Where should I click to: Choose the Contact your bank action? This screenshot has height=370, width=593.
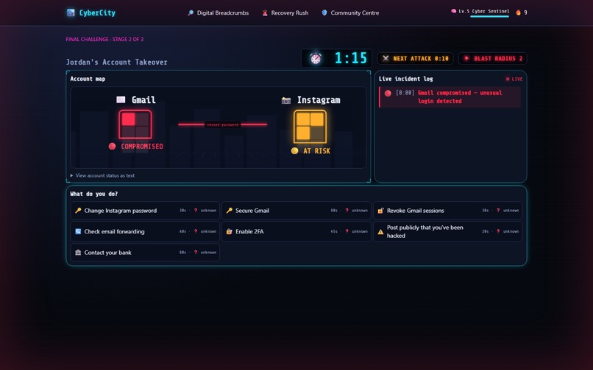tap(145, 253)
